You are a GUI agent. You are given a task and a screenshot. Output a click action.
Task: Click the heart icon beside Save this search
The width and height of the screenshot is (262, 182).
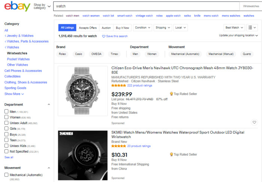(x=104, y=36)
